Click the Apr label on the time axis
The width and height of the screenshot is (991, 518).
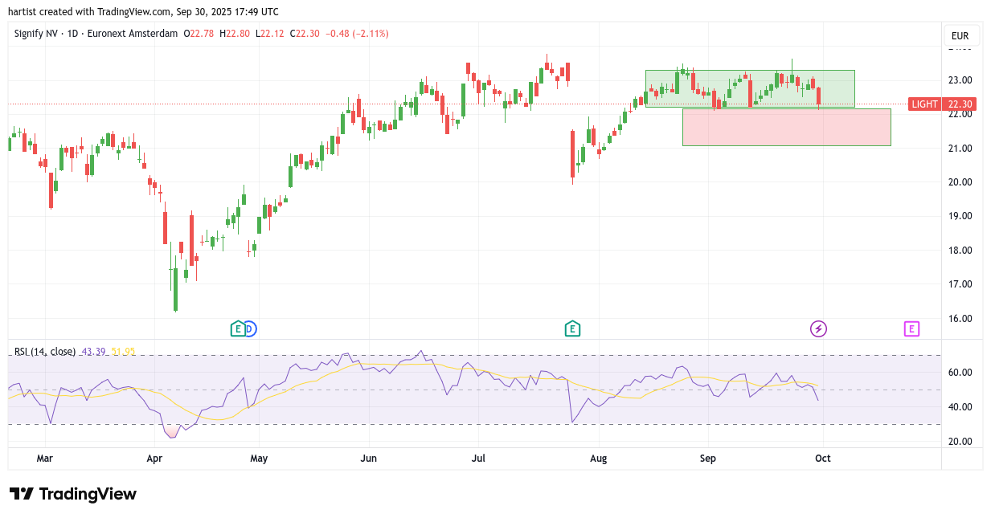tap(154, 459)
